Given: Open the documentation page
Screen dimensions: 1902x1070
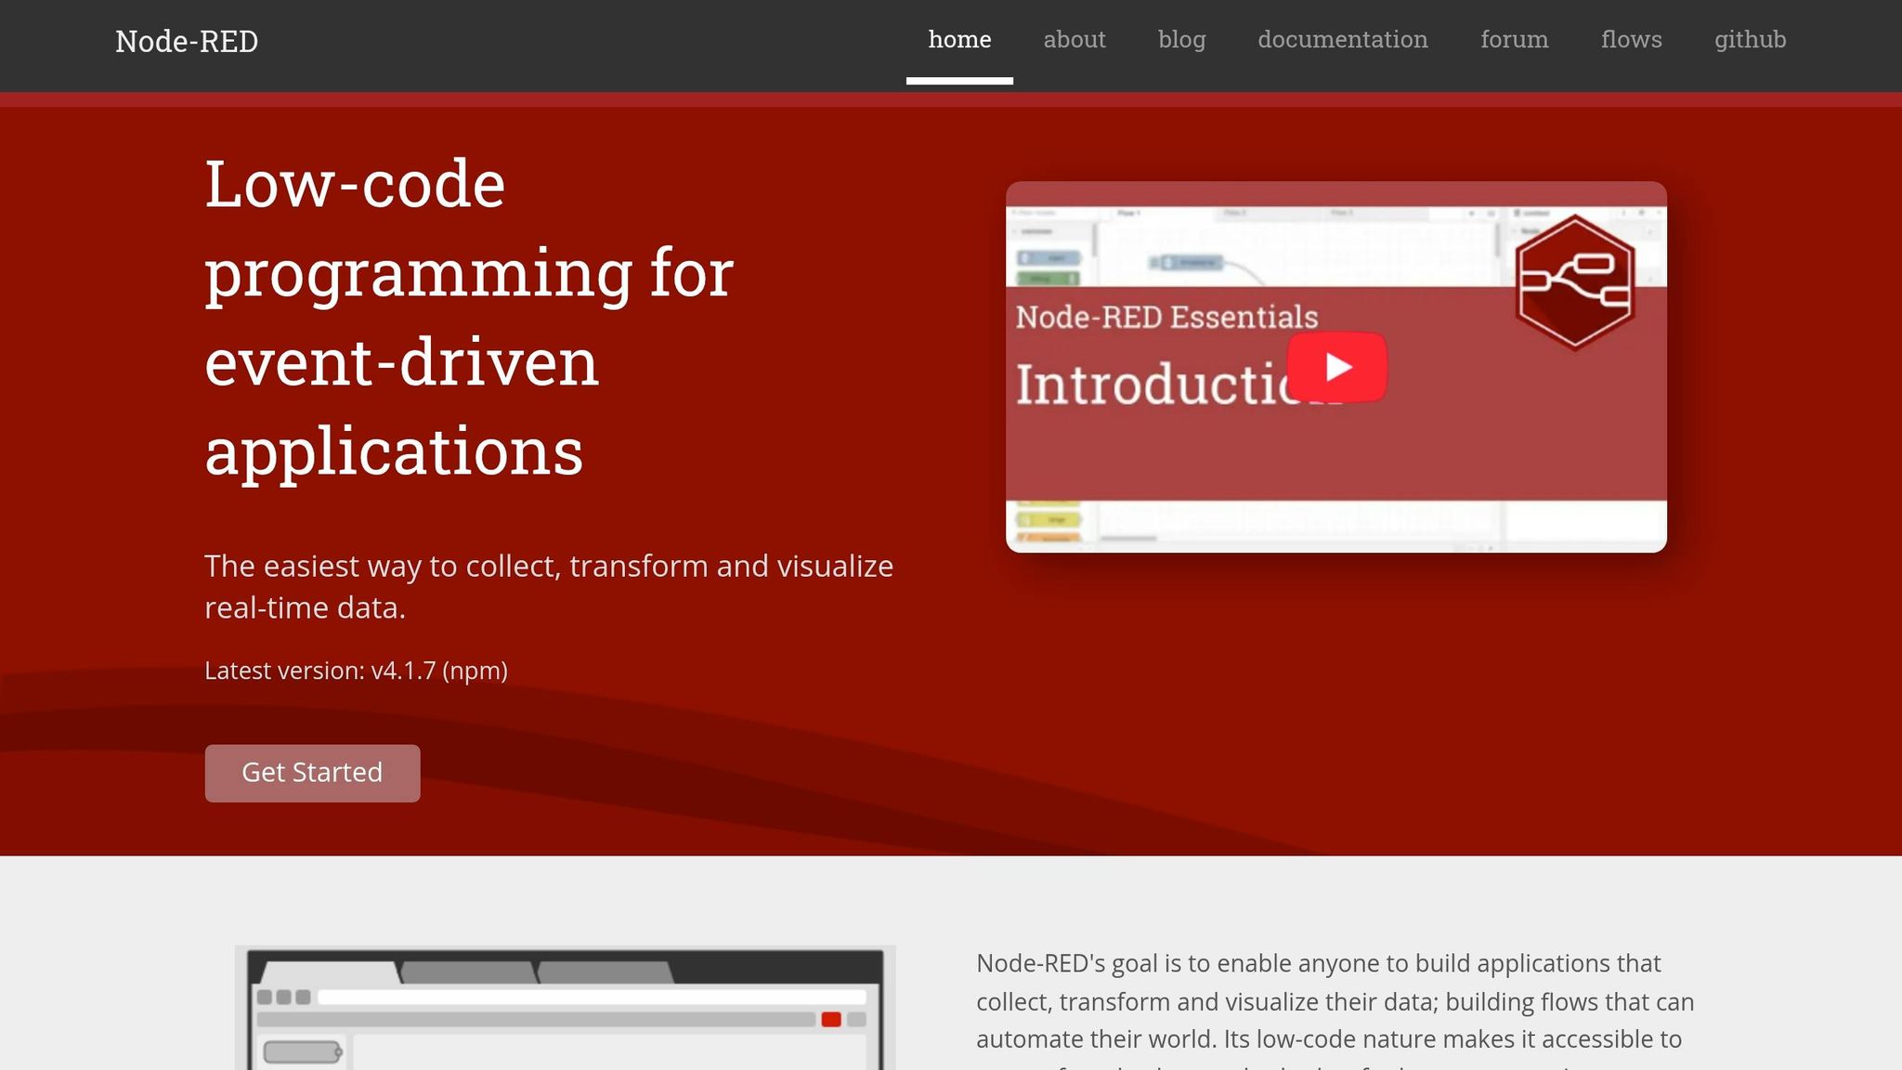Looking at the screenshot, I should tap(1342, 39).
